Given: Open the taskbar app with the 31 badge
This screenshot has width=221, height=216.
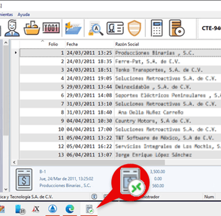Looking at the screenshot, I should (21, 209).
